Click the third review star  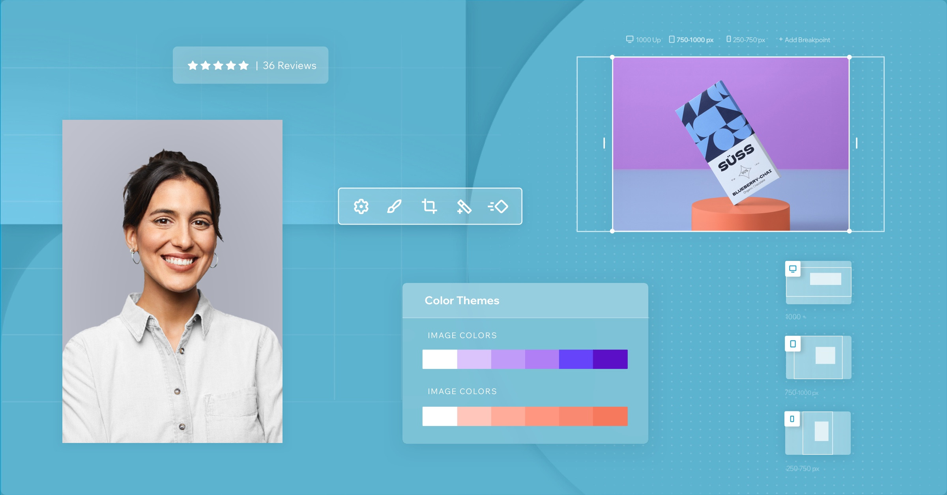click(x=218, y=65)
